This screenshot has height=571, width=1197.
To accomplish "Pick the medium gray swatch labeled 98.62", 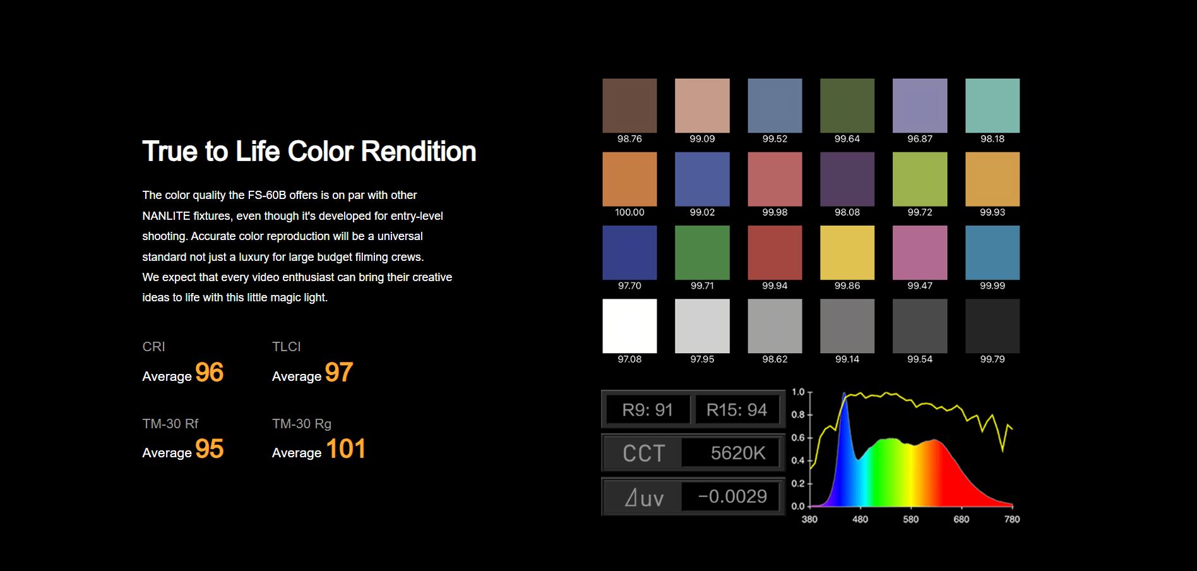I will (775, 326).
